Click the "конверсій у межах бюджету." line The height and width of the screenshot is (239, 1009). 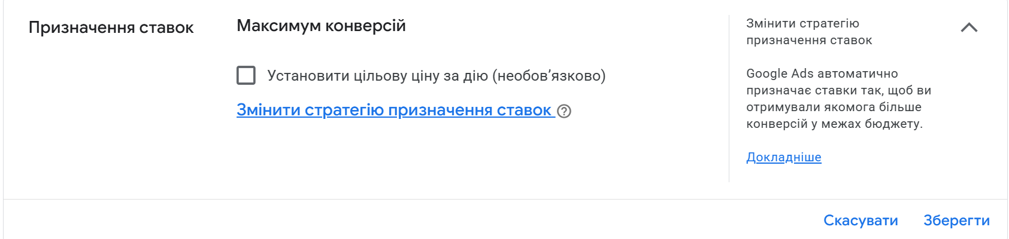point(834,124)
